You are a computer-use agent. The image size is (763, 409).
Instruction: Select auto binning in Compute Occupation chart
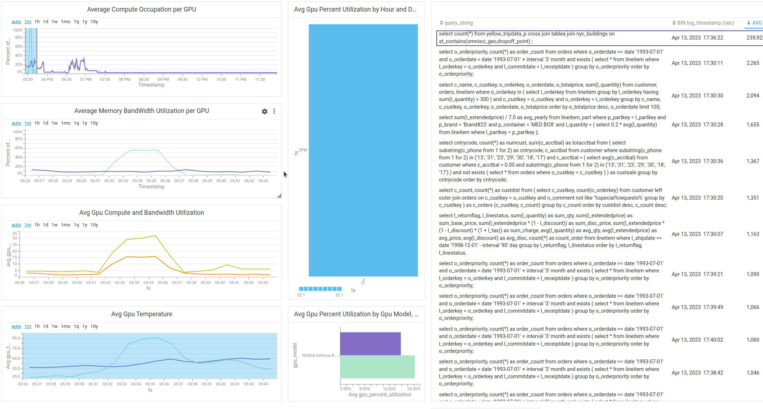[x=16, y=22]
